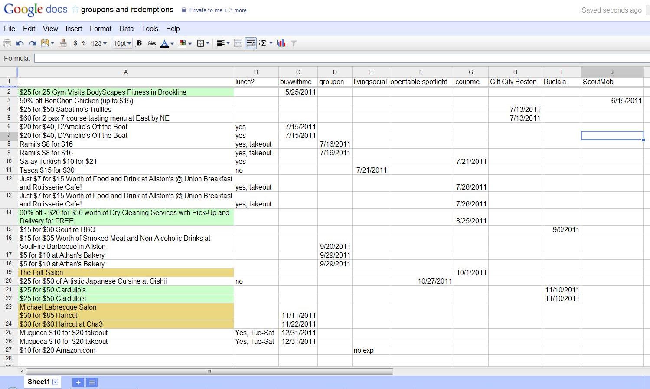650x389 pixels.
Task: Insert a chart with the chart icon
Action: 281,43
